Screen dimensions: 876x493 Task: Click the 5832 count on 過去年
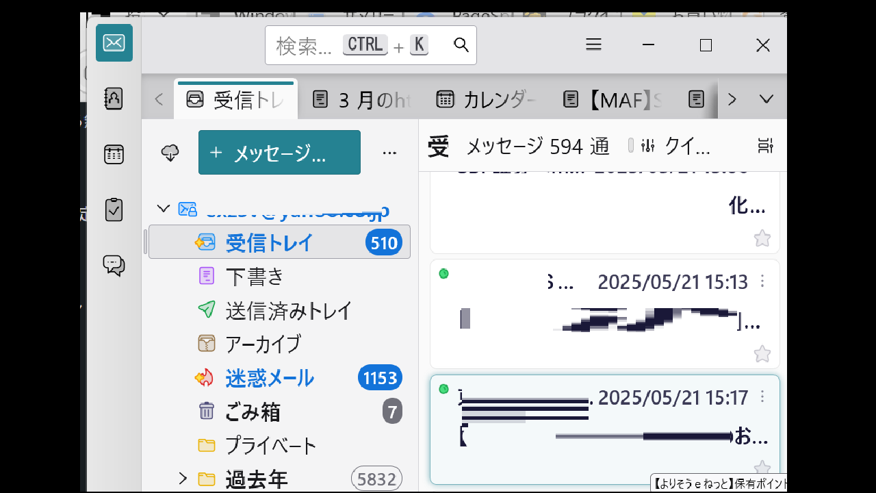click(376, 479)
